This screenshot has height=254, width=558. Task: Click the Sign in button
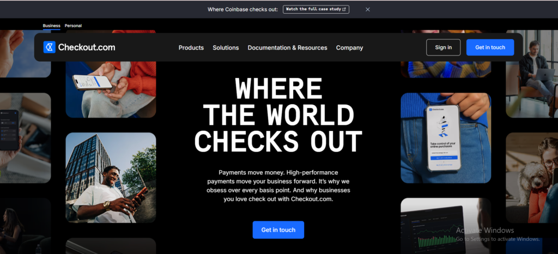click(x=444, y=47)
